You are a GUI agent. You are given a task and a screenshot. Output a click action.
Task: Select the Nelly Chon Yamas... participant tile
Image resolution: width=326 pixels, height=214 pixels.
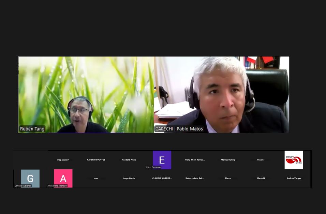(x=195, y=160)
